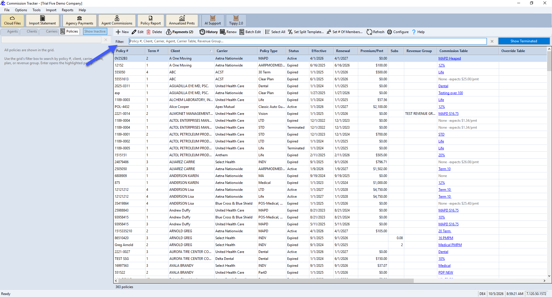This screenshot has height=297, width=552.
Task: Clear the grid filter with X
Action: click(x=492, y=41)
